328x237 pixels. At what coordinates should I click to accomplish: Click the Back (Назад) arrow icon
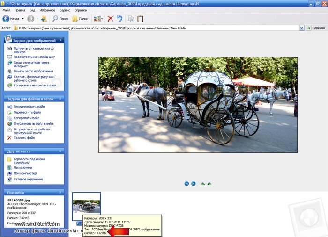pos(6,19)
